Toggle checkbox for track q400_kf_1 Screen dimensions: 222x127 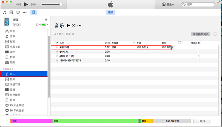57,52
